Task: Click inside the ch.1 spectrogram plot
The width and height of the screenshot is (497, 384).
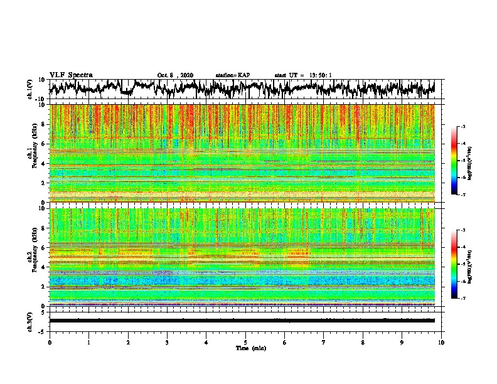Action: click(242, 153)
